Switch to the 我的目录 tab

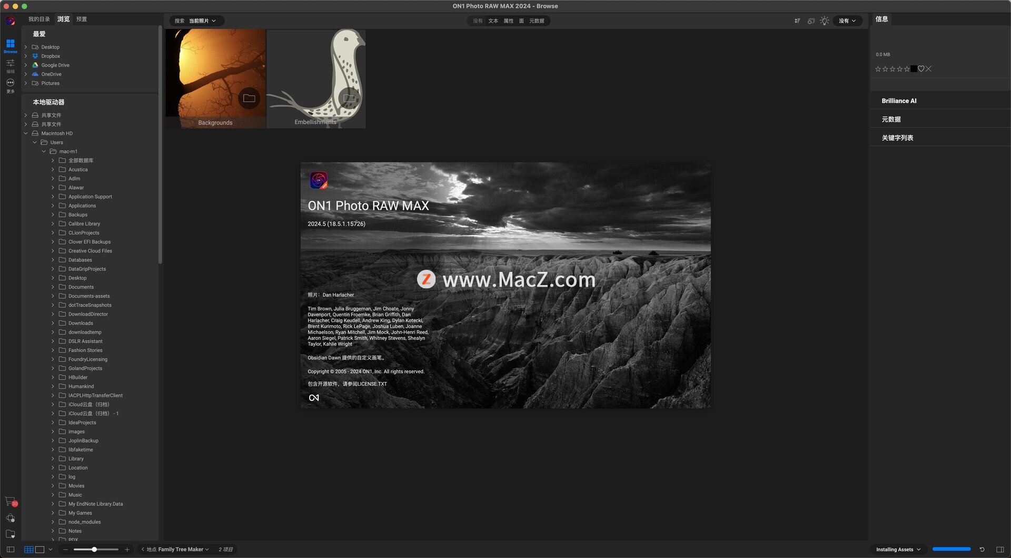click(x=39, y=19)
